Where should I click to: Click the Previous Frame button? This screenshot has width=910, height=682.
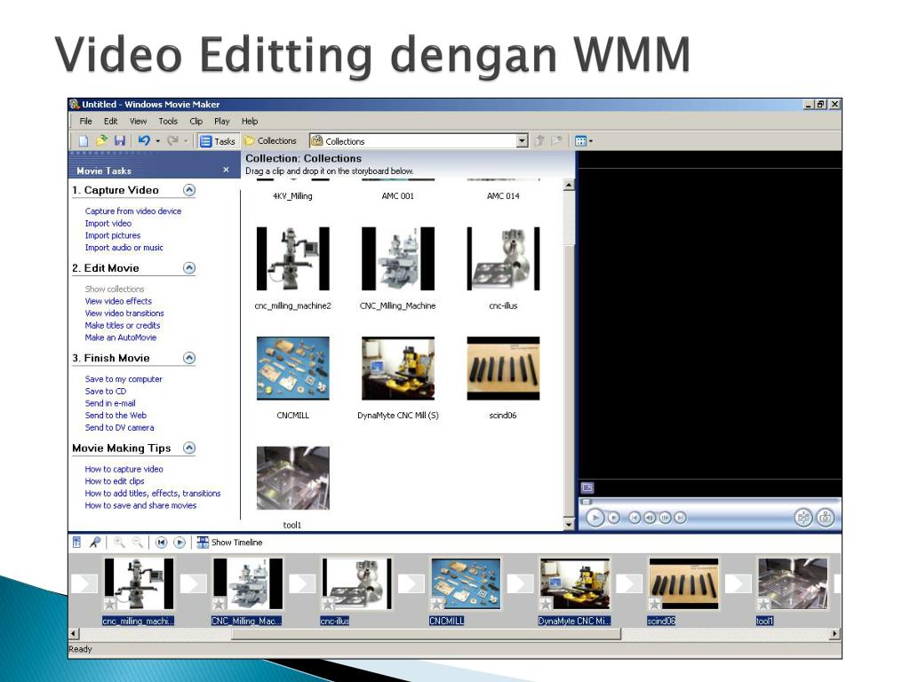pyautogui.click(x=650, y=518)
